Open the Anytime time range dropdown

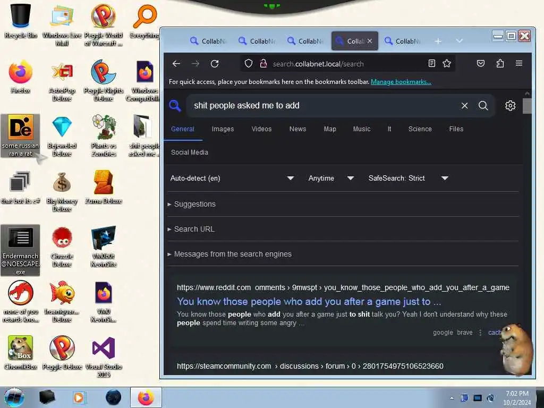pos(331,178)
